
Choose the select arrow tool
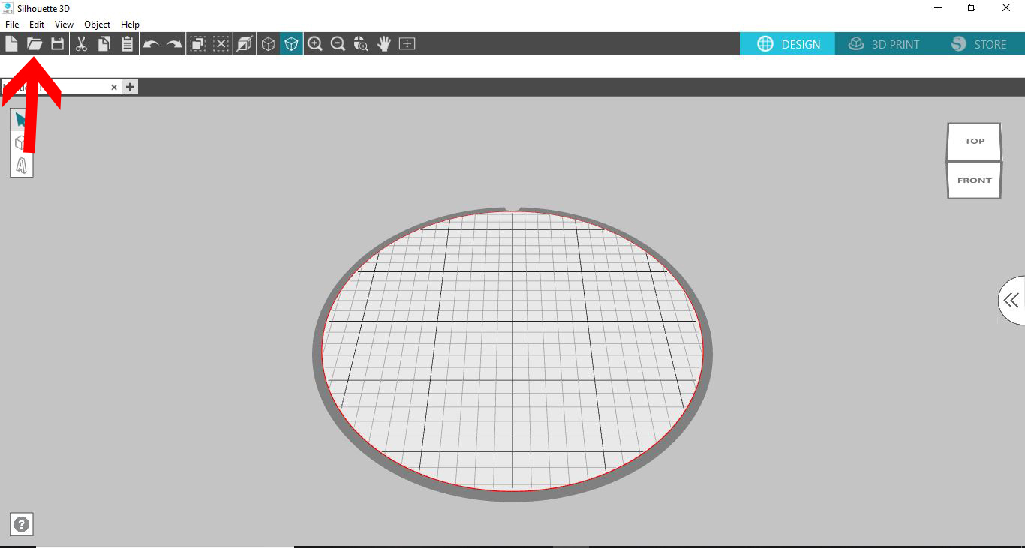point(22,121)
